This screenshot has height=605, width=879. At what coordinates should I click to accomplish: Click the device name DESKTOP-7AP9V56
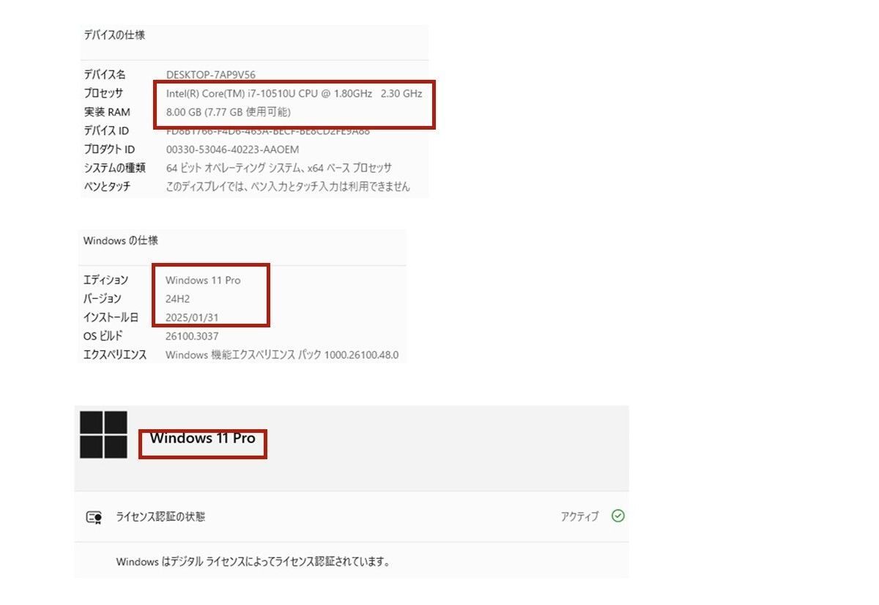coord(211,75)
